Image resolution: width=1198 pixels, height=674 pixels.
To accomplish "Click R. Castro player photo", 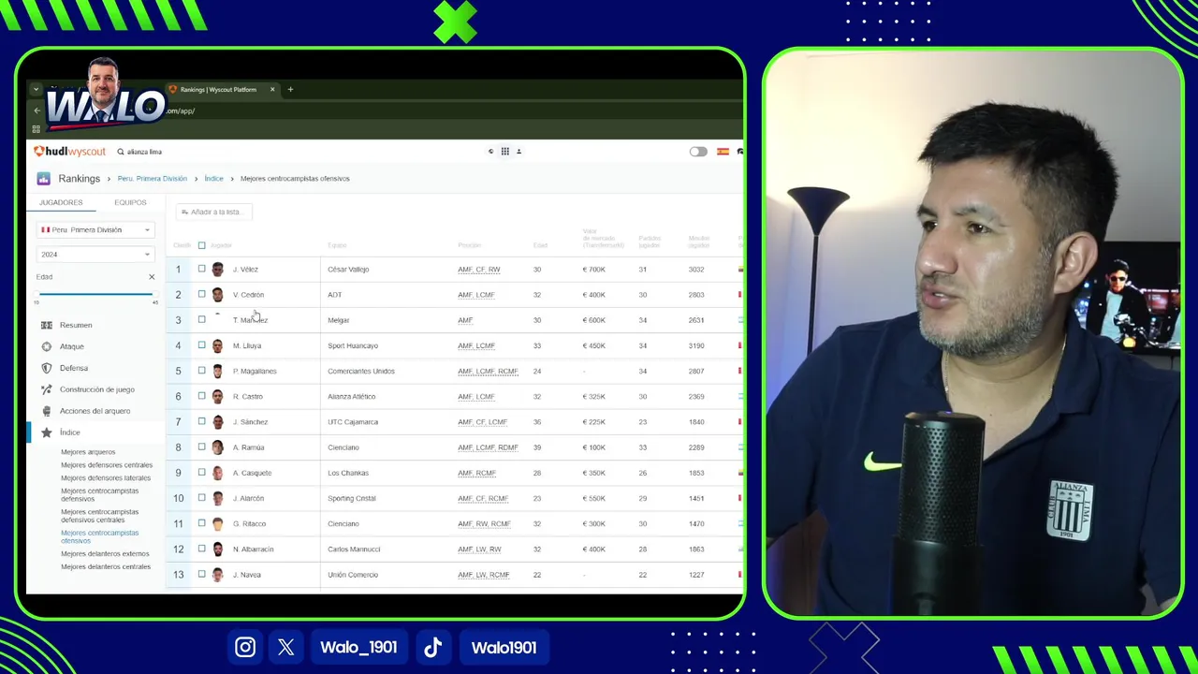I will (x=218, y=397).
